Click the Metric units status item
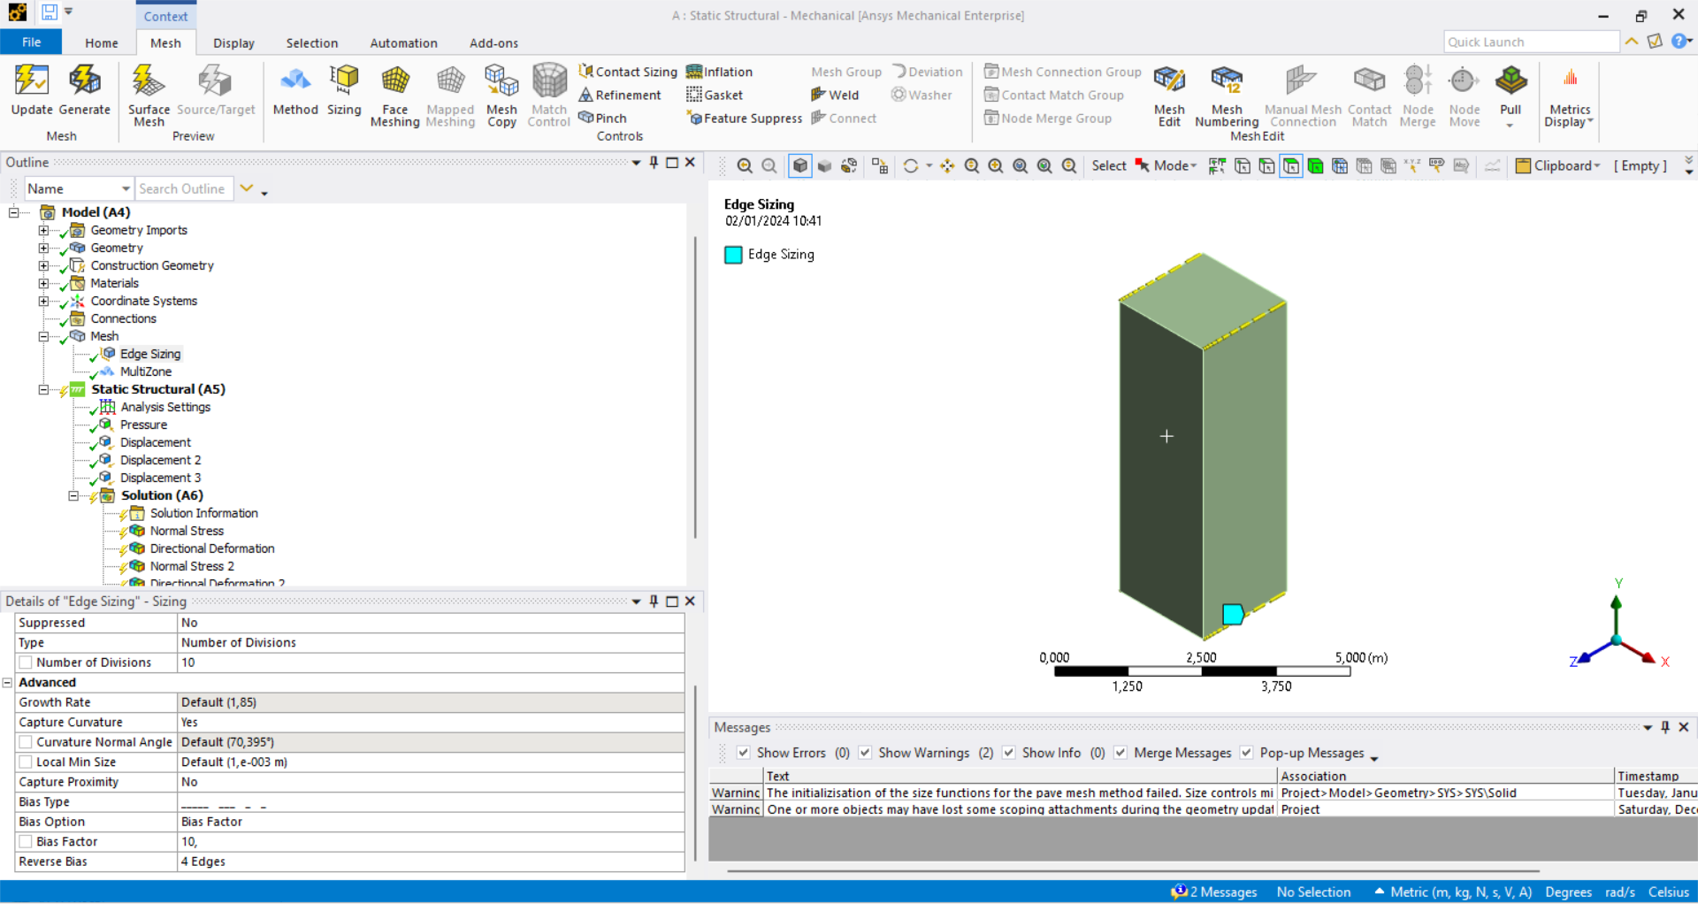Screen dimensions: 1698x904 (x=1453, y=892)
